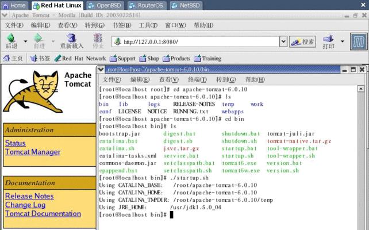Open the print options dropdown arrow
This screenshot has width=369, height=230.
pyautogui.click(x=343, y=41)
